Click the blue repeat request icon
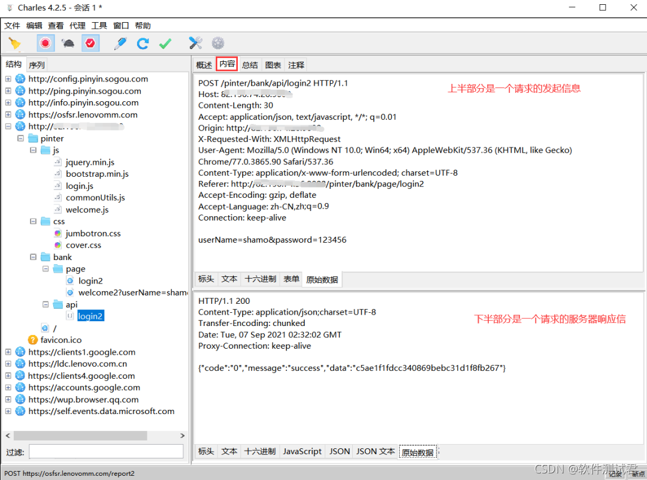Image resolution: width=647 pixels, height=480 pixels. click(143, 43)
